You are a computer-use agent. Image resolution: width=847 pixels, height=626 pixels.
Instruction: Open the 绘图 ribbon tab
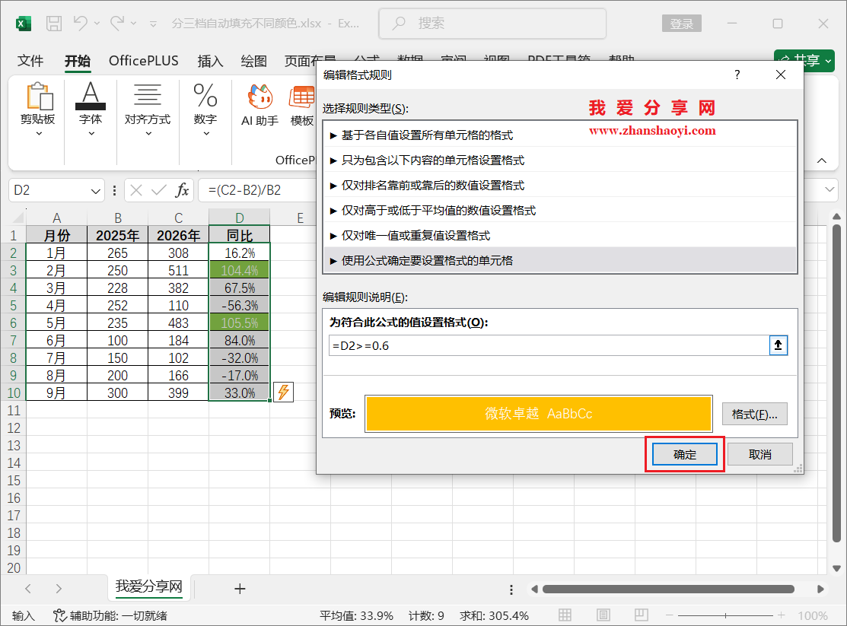[254, 61]
